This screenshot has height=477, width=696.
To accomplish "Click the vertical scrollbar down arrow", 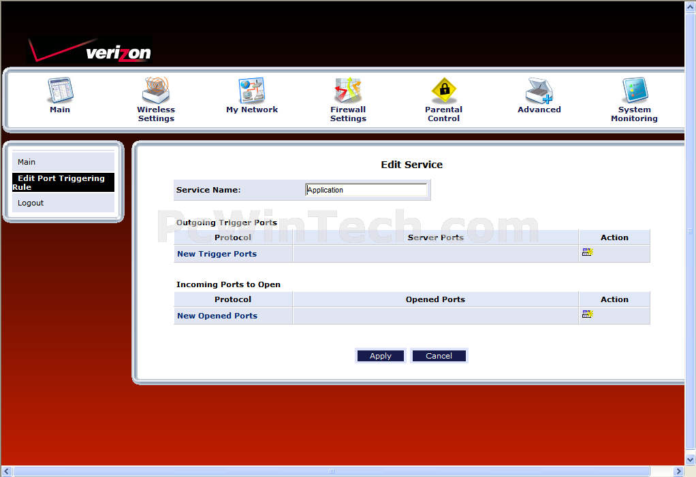I will click(x=690, y=460).
